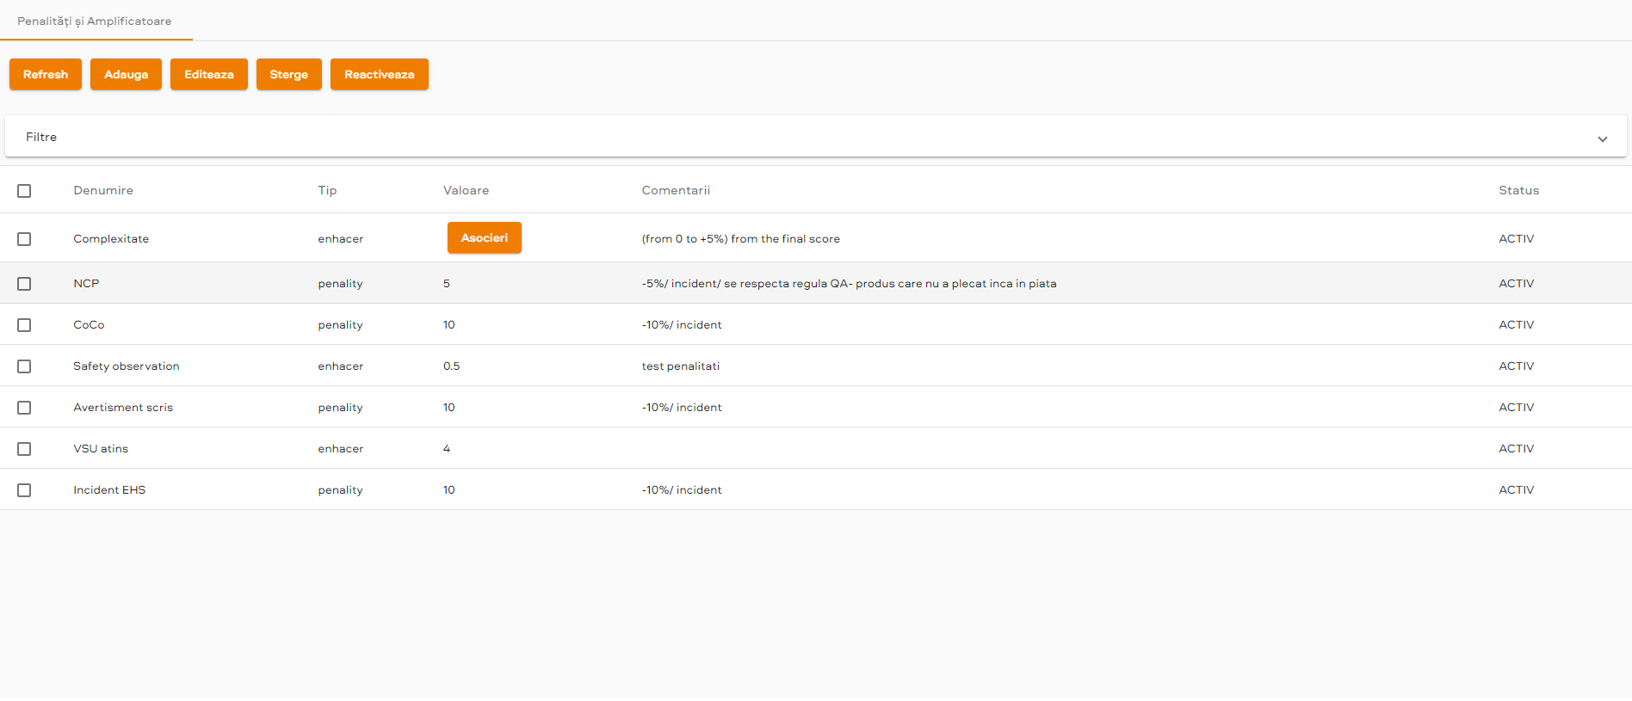Check the Complexitate row checkbox
The width and height of the screenshot is (1632, 701).
pos(24,239)
